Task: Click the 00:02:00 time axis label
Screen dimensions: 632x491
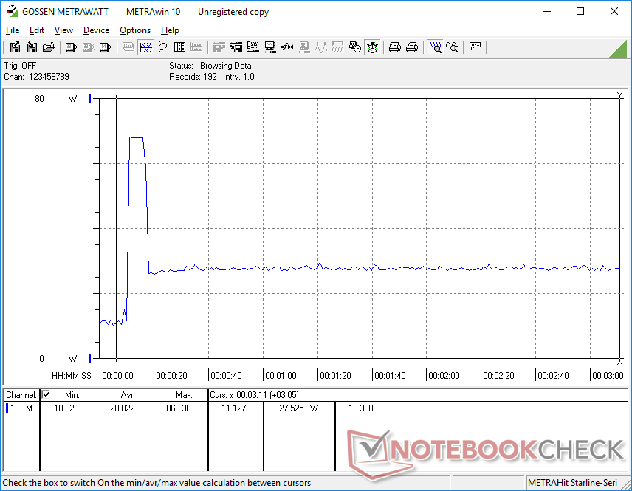Action: click(x=444, y=376)
